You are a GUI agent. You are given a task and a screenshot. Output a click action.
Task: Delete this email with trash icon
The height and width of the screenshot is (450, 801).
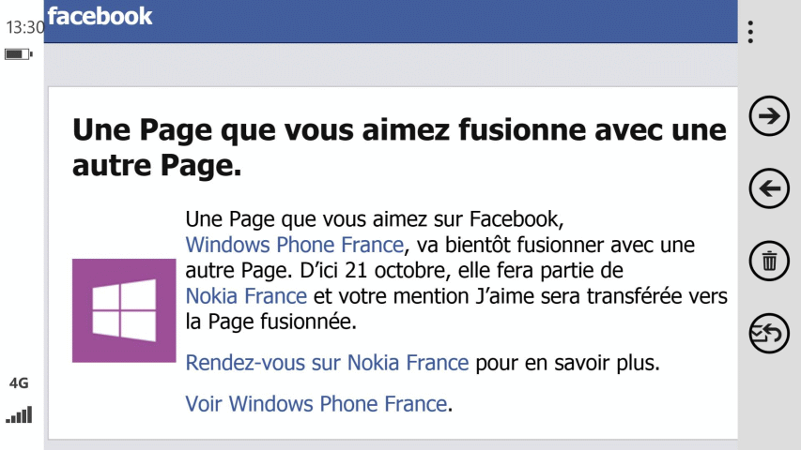[x=769, y=261]
